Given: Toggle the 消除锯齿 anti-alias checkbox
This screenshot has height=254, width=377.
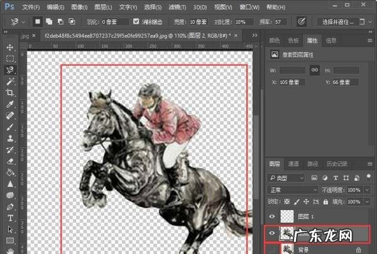Looking at the screenshot, I should point(136,21).
